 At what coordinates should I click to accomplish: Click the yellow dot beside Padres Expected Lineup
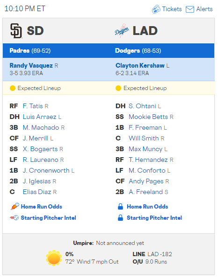pyautogui.click(x=13, y=88)
